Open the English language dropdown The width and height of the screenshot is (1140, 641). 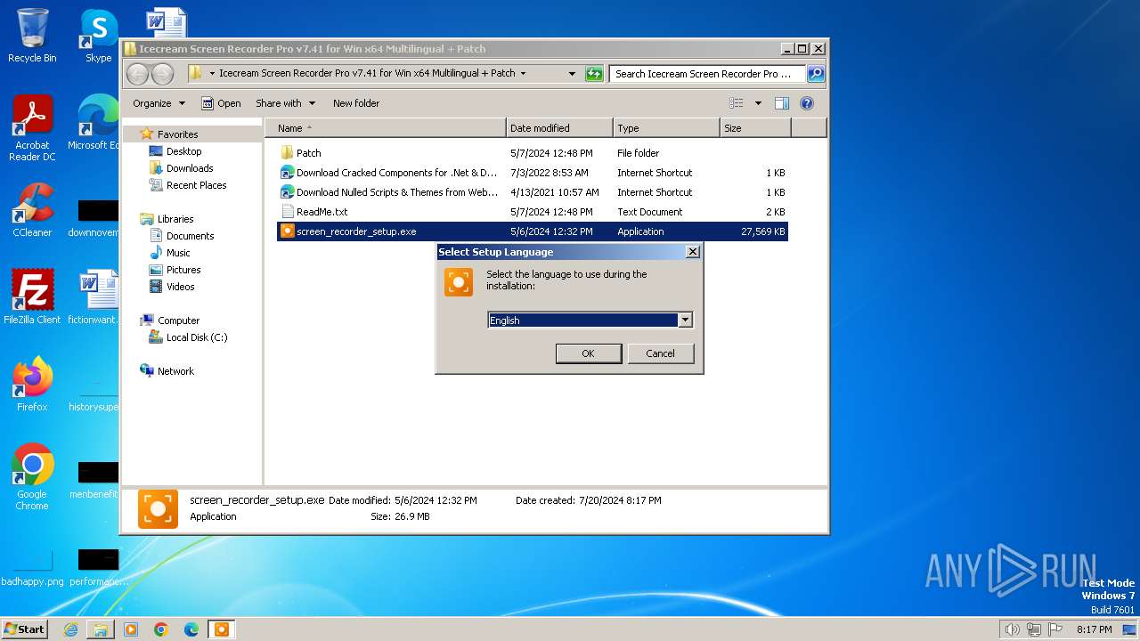(x=685, y=320)
